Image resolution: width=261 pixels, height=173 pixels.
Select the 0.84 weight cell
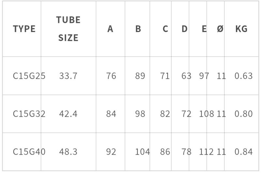click(x=243, y=152)
